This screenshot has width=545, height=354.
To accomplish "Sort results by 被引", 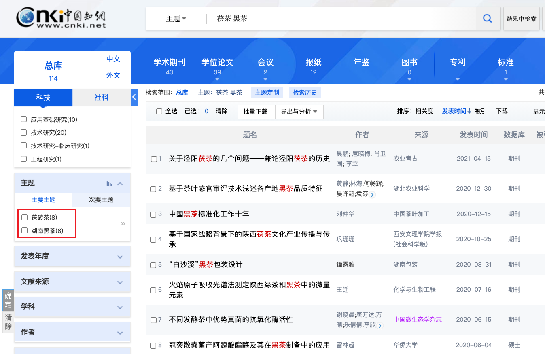I will (x=481, y=111).
